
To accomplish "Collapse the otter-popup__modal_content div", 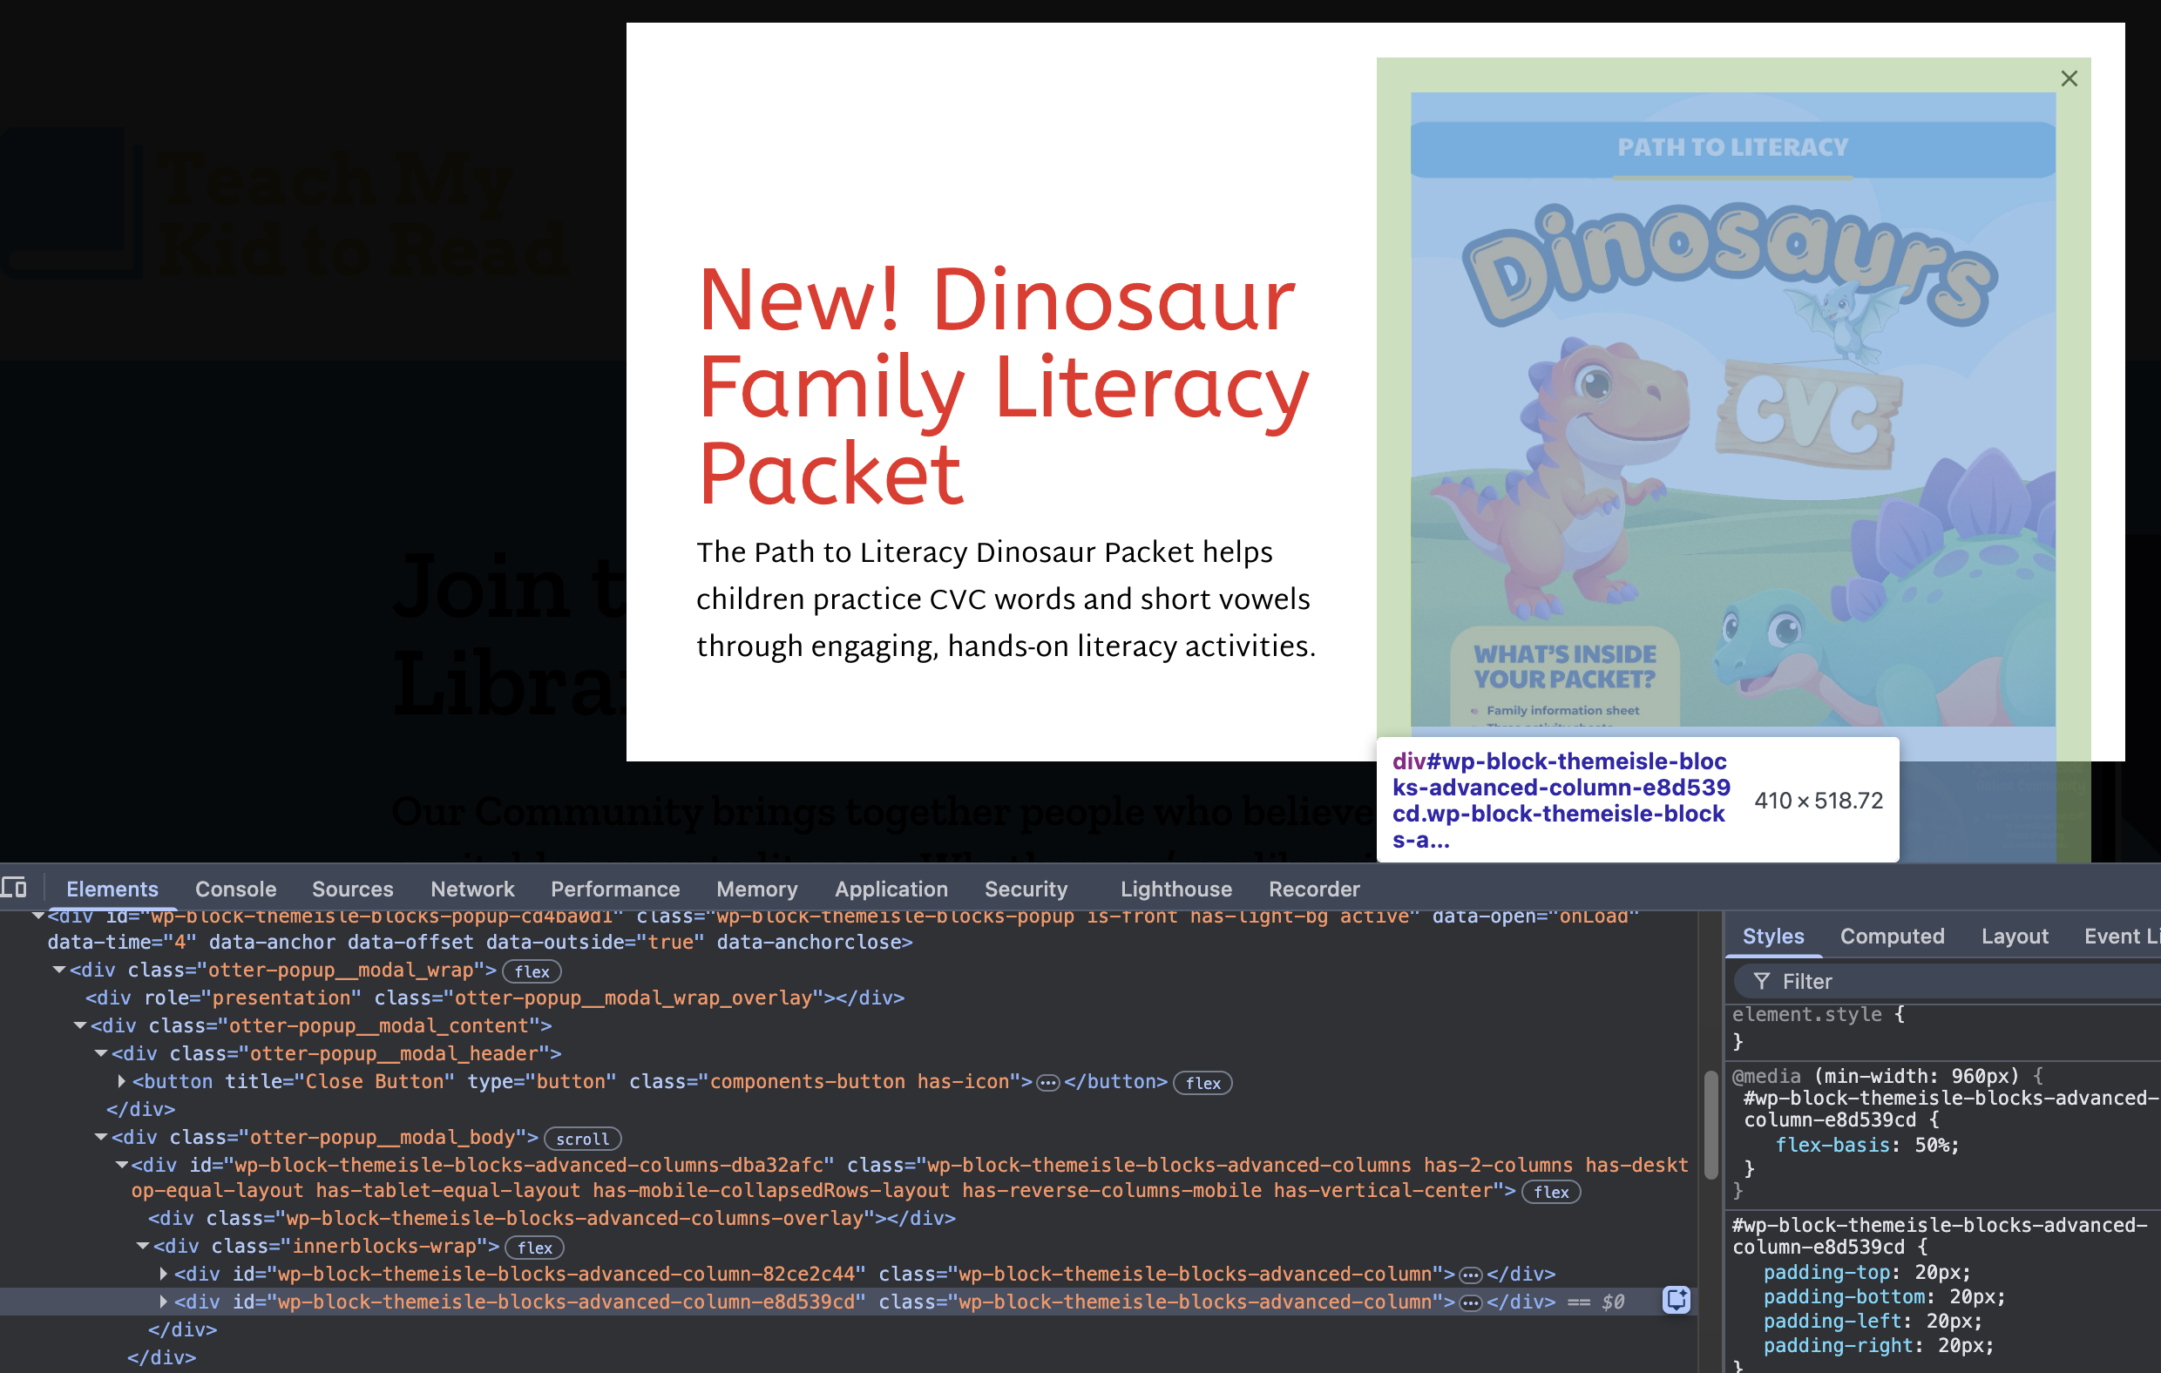I will (80, 1025).
